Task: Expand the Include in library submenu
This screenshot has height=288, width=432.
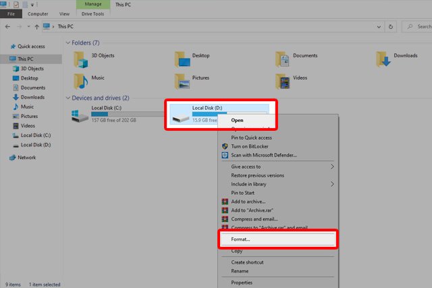Action: pos(331,183)
